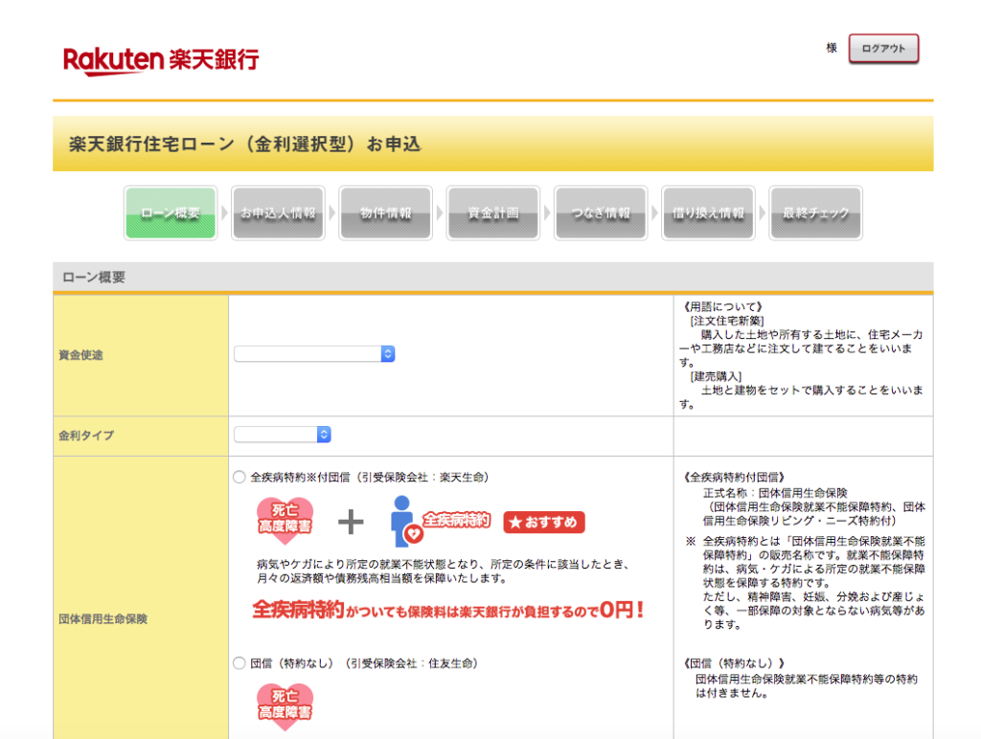Image resolution: width=981 pixels, height=739 pixels.
Task: Open the 資金使途 dropdown
Action: 314,354
